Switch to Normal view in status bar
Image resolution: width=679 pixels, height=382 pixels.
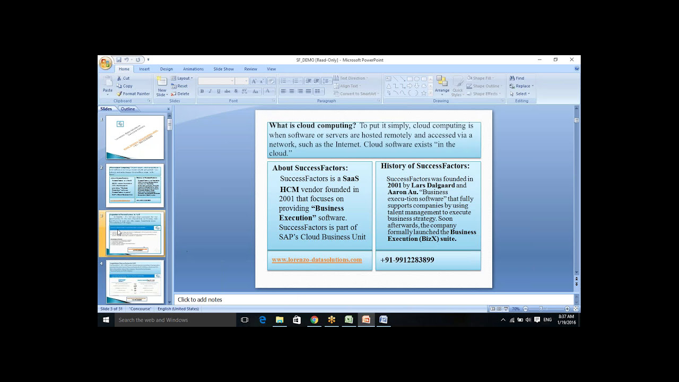493,309
